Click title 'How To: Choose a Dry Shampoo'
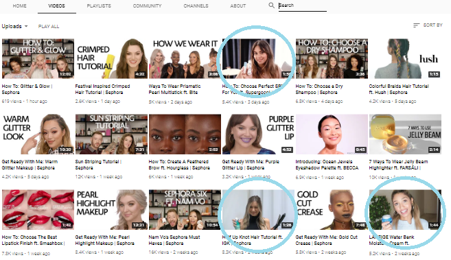451x260 pixels. pyautogui.click(x=319, y=89)
